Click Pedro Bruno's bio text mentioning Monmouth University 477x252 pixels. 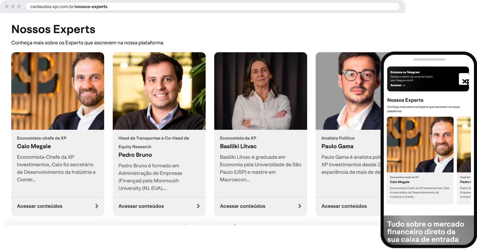[150, 177]
